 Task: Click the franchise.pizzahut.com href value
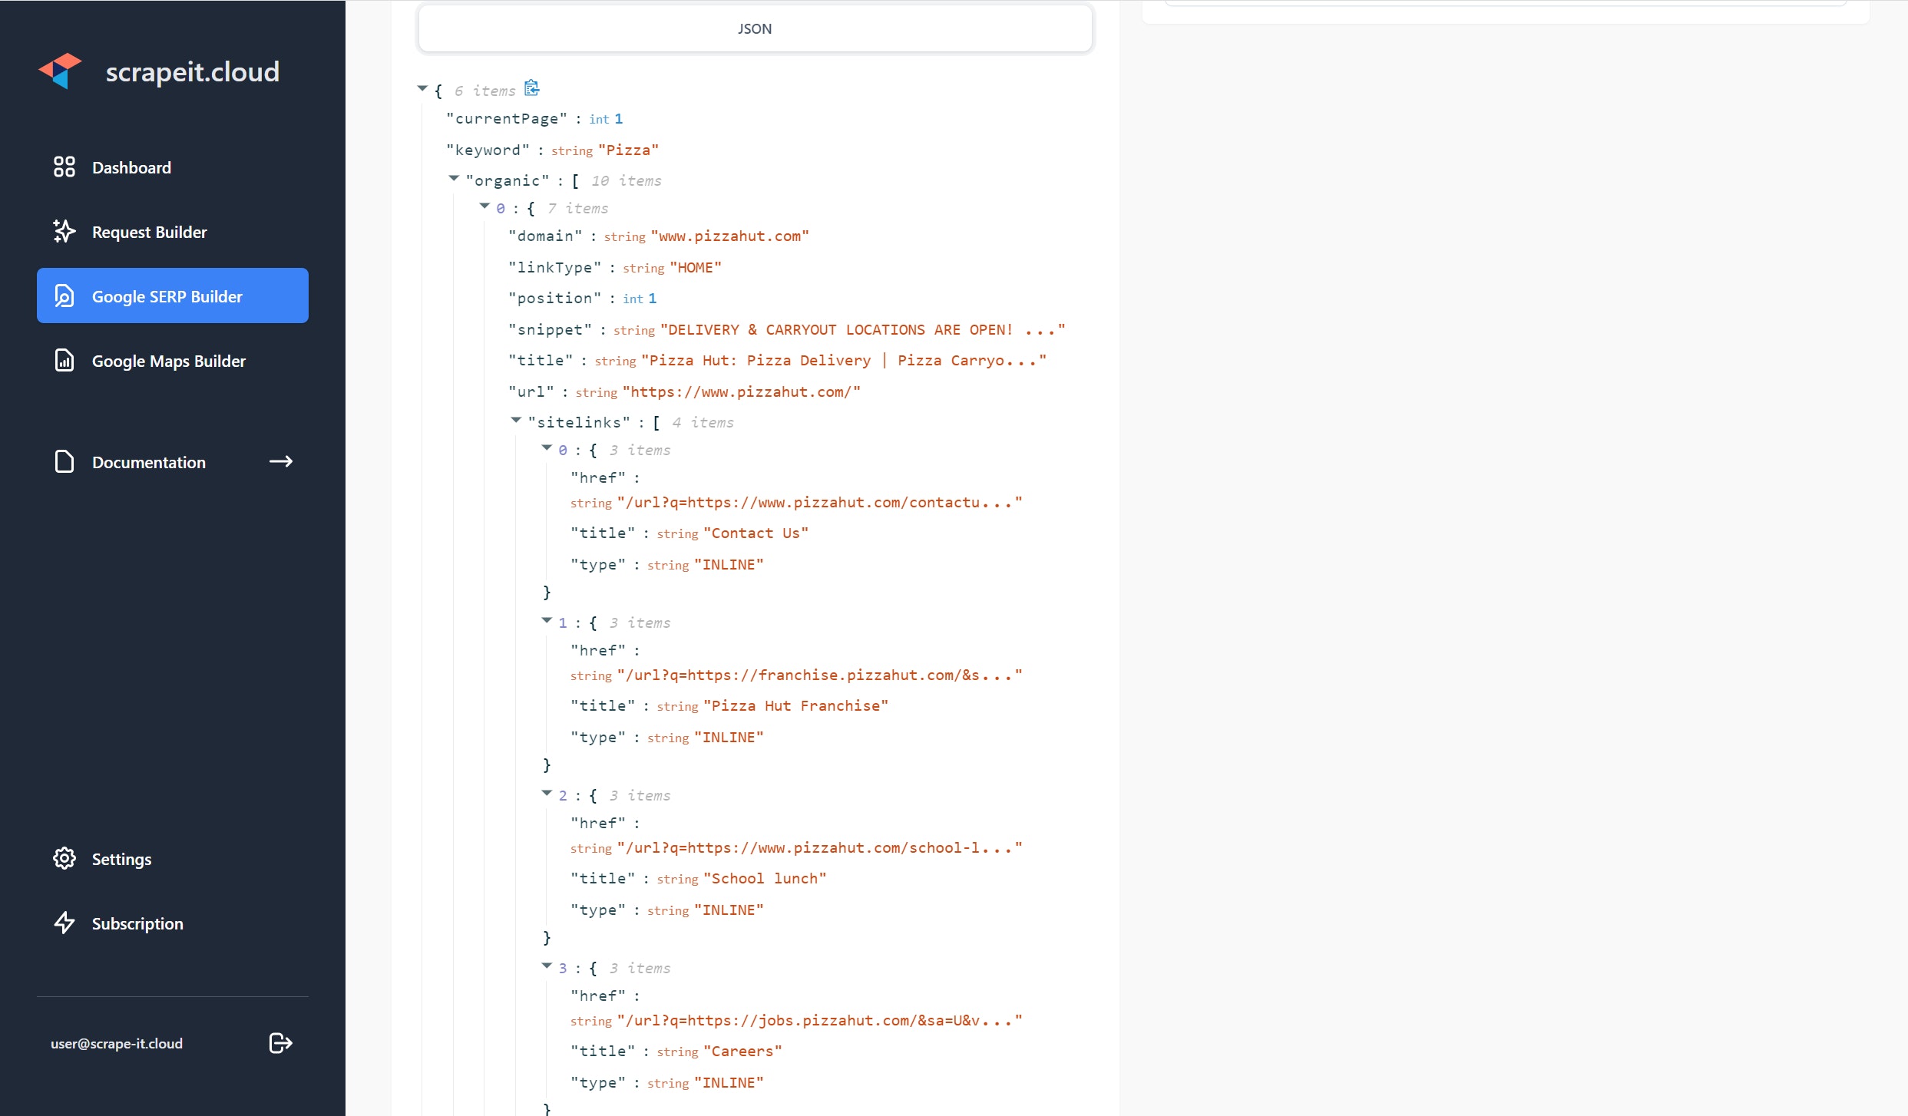(820, 675)
